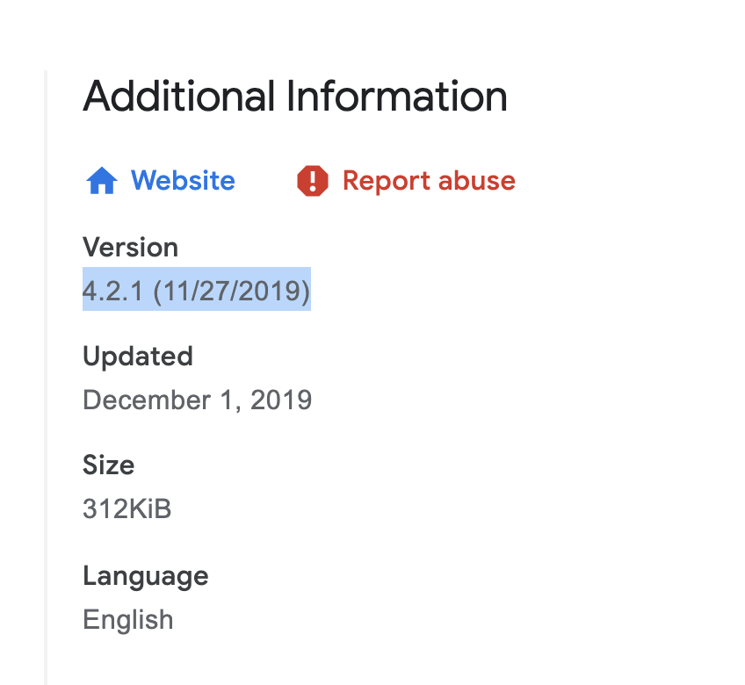Click the Report abuse link
The width and height of the screenshot is (745, 685).
click(429, 181)
